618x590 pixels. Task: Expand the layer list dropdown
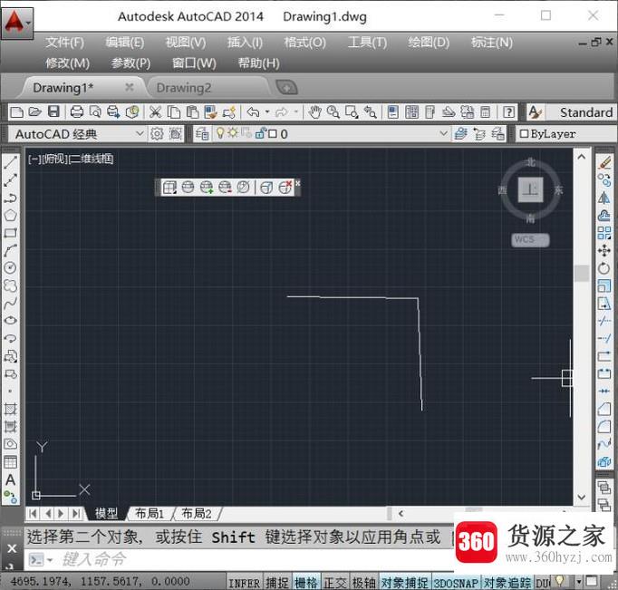pos(443,133)
